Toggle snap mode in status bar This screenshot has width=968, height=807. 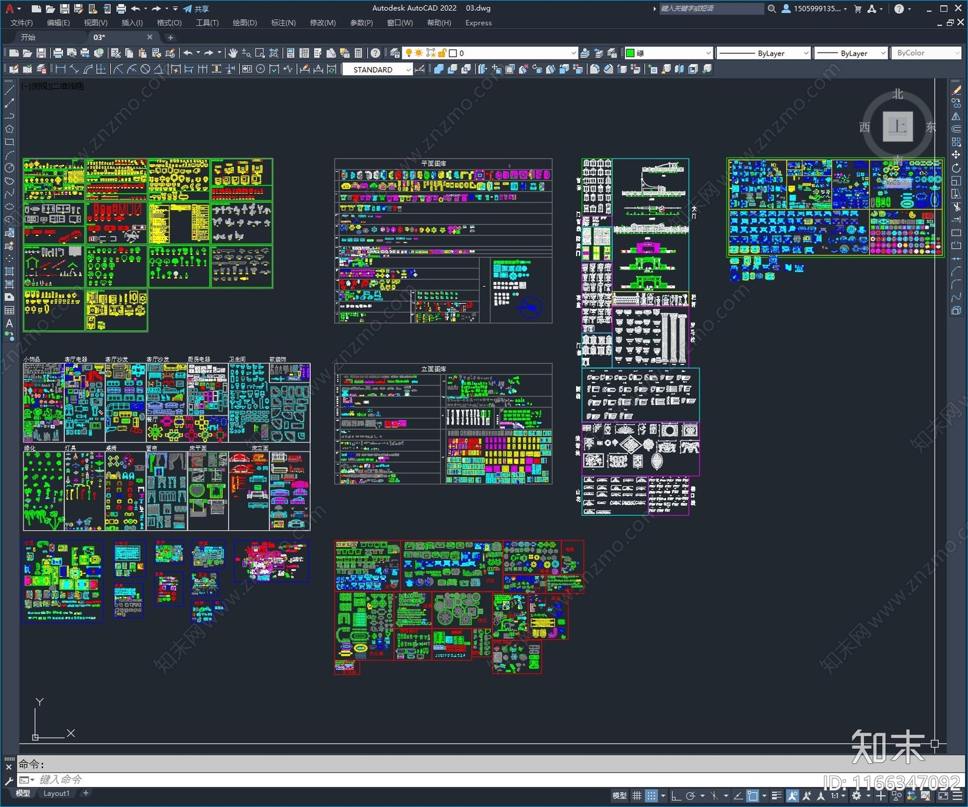click(651, 795)
